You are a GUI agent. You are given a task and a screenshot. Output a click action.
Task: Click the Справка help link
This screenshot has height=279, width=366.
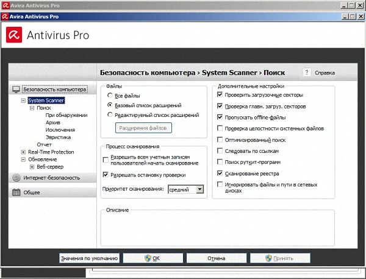tap(324, 73)
